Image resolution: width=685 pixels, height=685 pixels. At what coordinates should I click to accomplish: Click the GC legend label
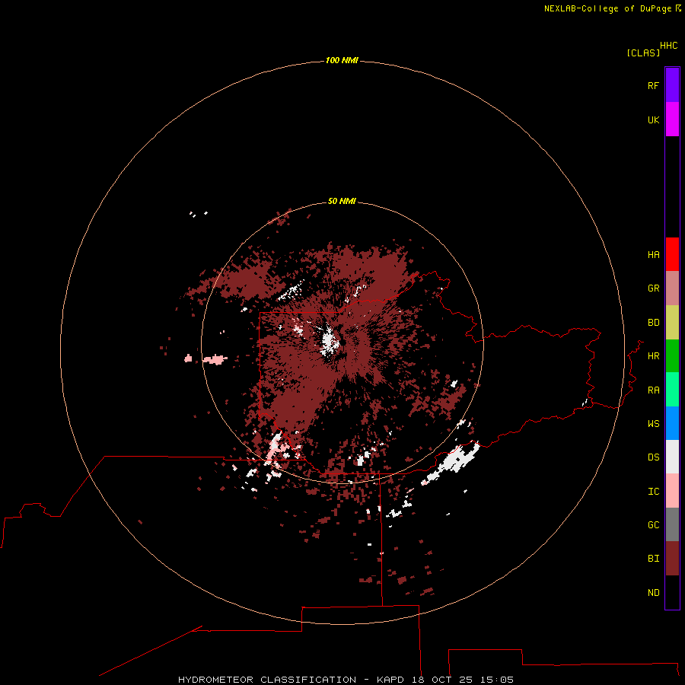(x=653, y=525)
